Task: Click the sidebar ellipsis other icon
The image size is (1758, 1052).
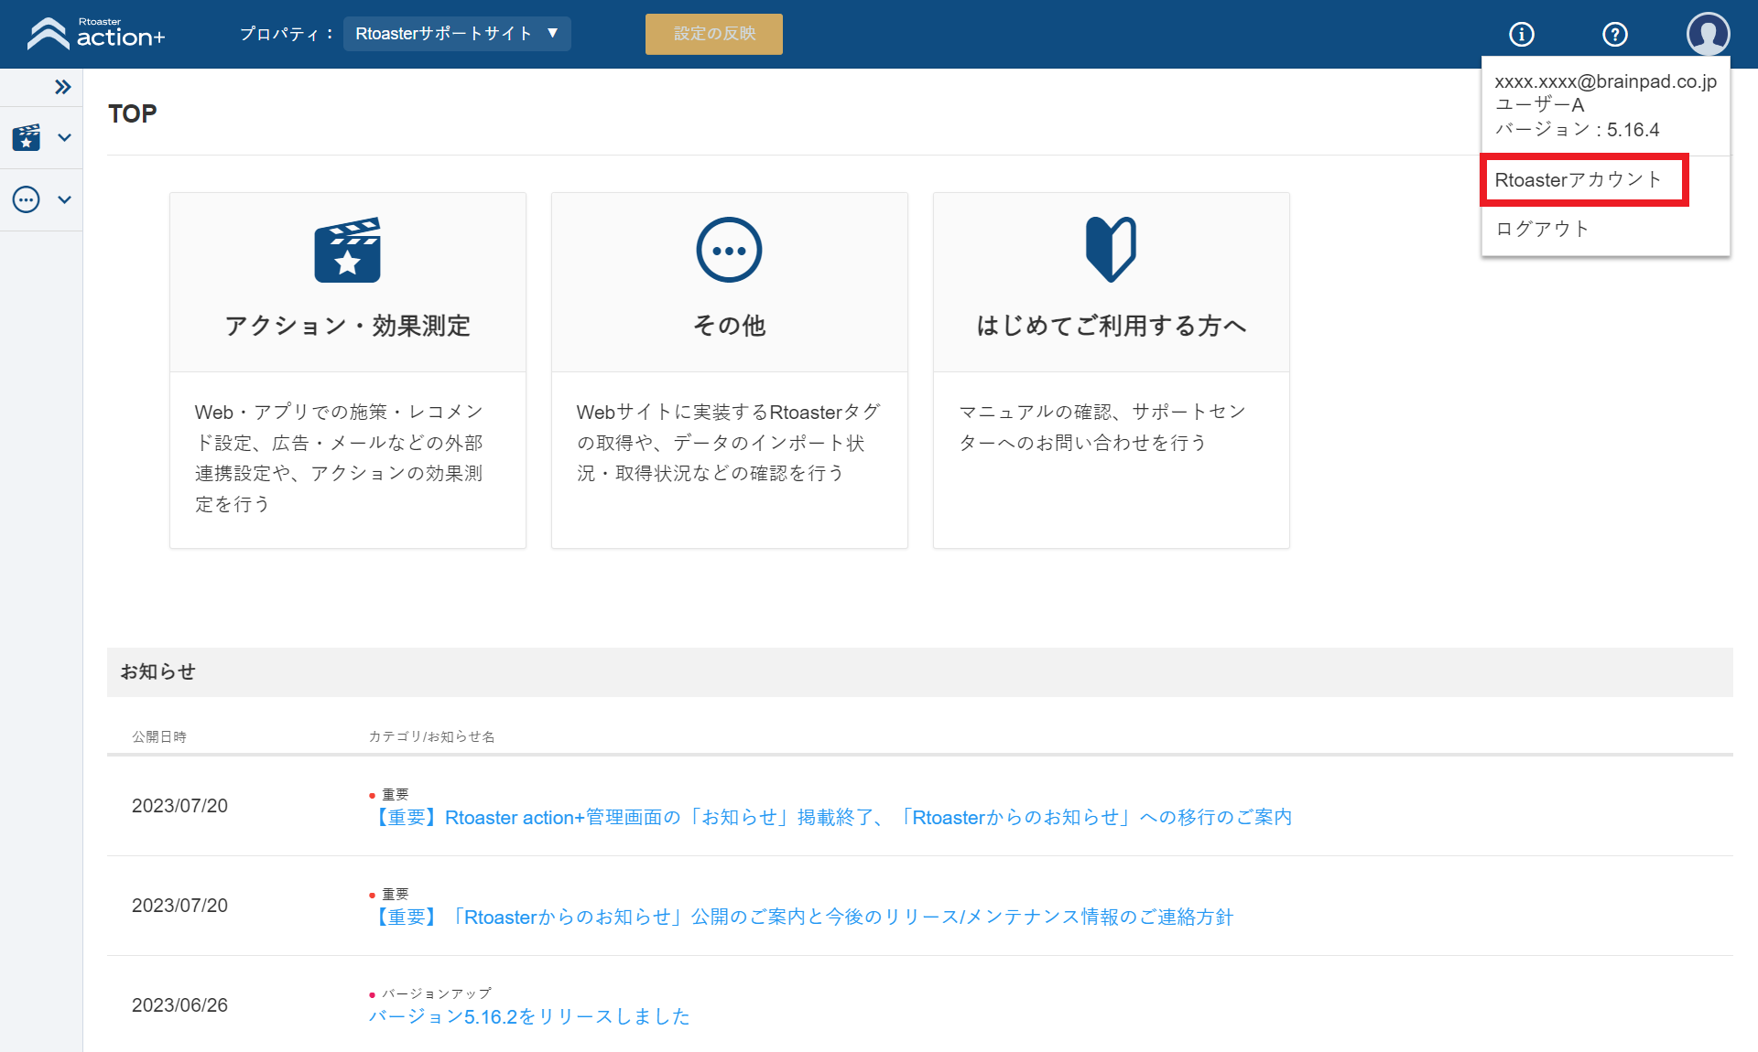Action: (x=27, y=199)
